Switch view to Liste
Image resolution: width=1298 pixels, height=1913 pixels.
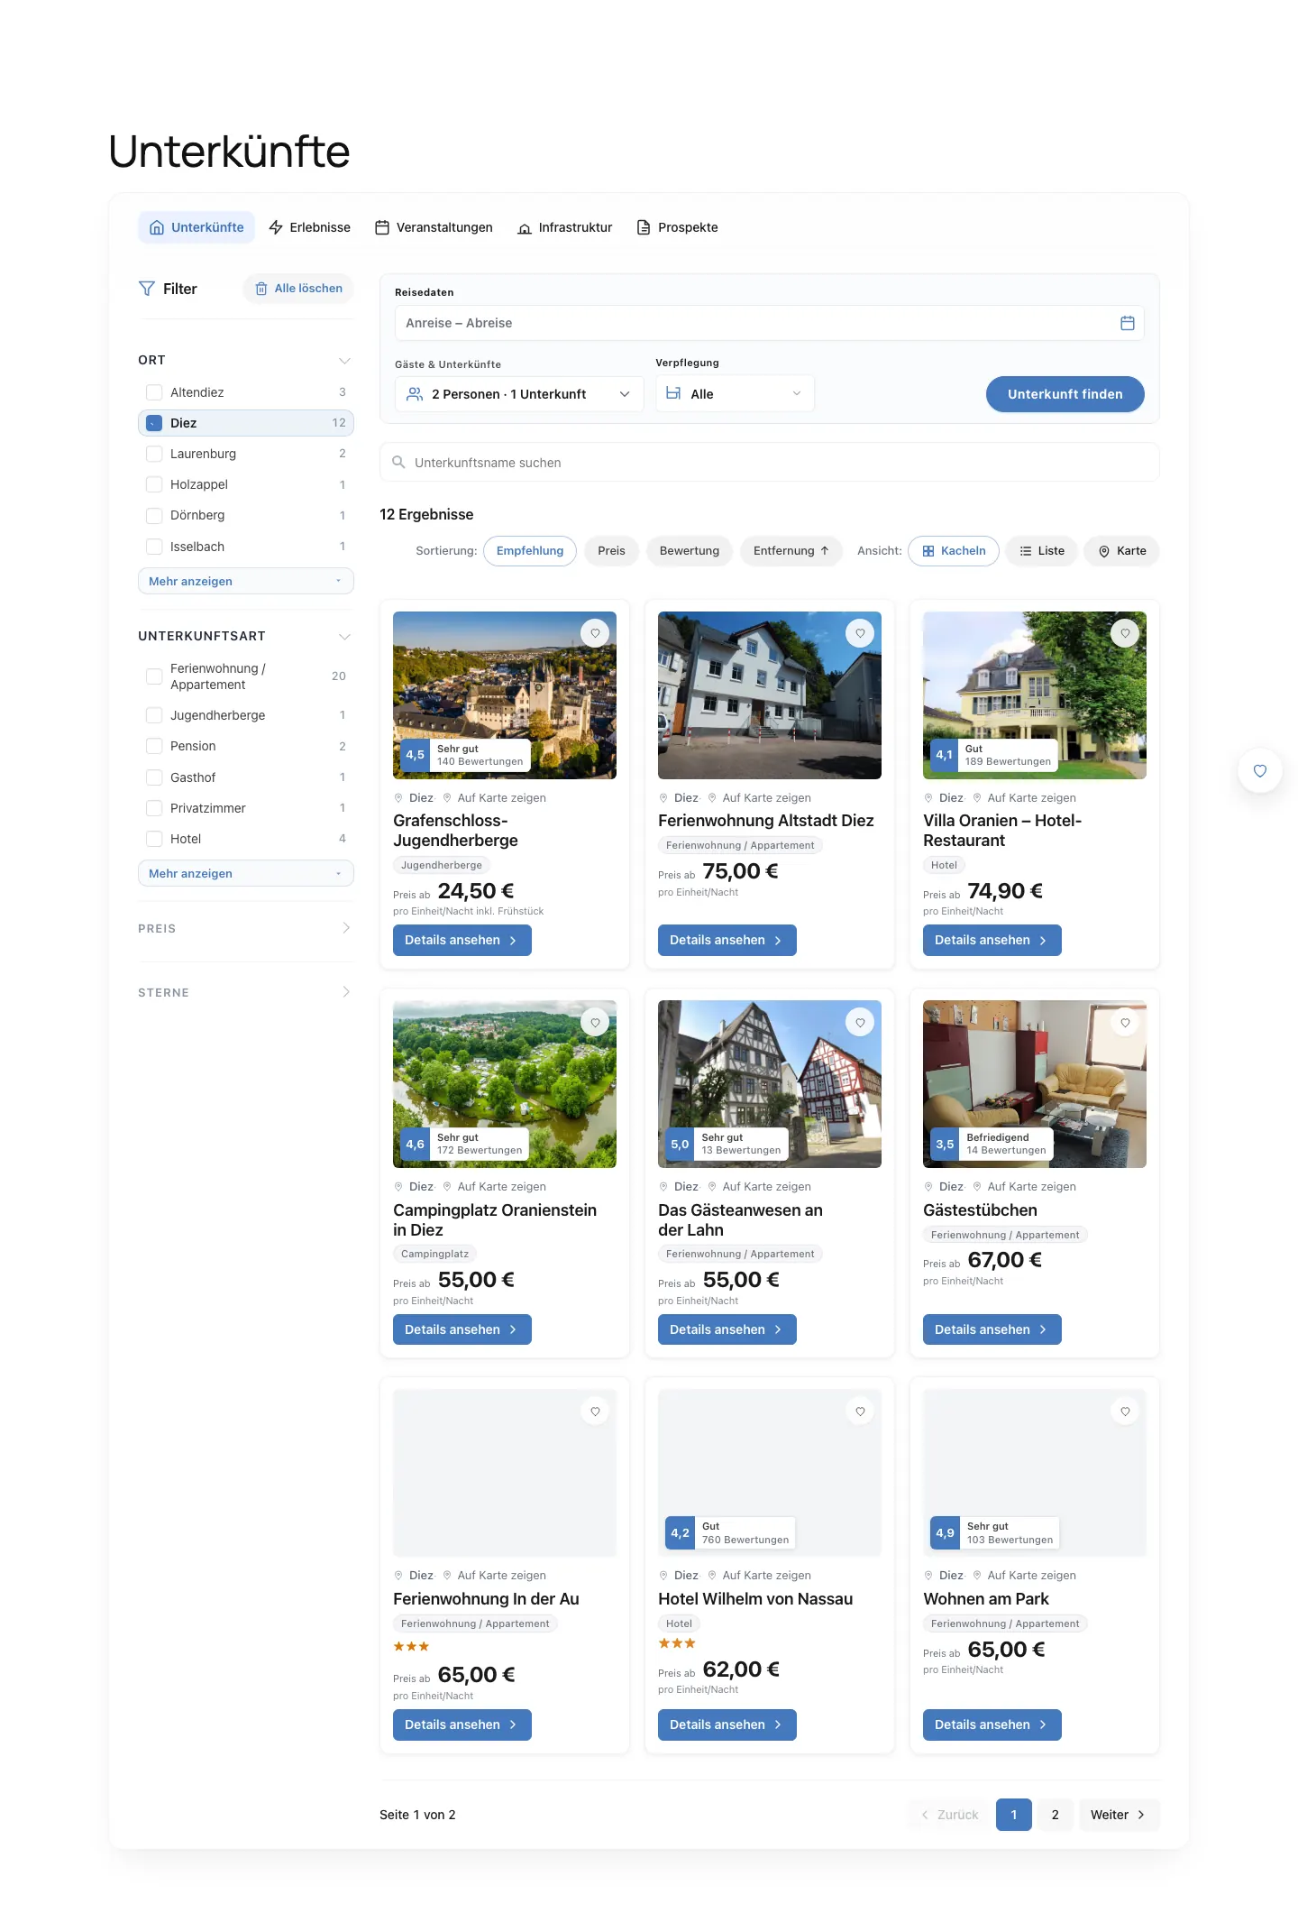click(x=1041, y=551)
